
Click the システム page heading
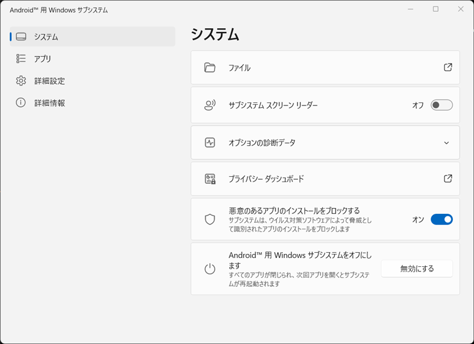click(215, 34)
